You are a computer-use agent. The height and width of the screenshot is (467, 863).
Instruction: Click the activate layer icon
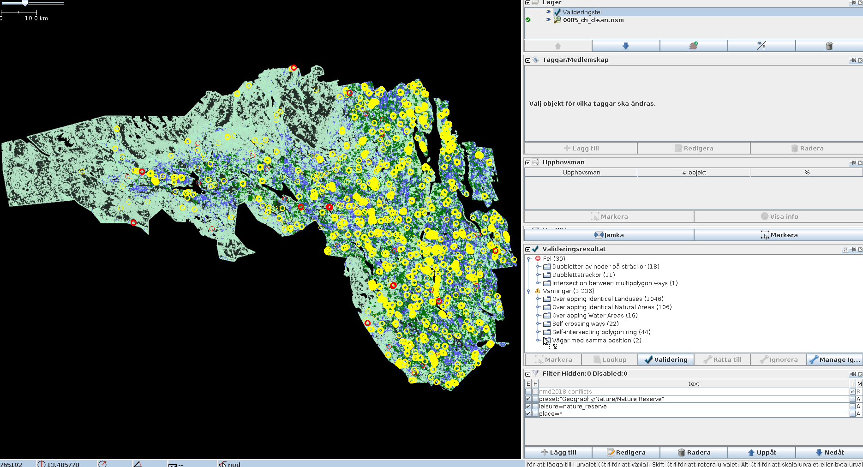(693, 46)
